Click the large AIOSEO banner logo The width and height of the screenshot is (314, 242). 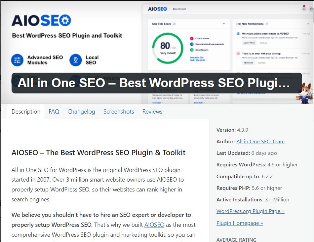(x=41, y=20)
